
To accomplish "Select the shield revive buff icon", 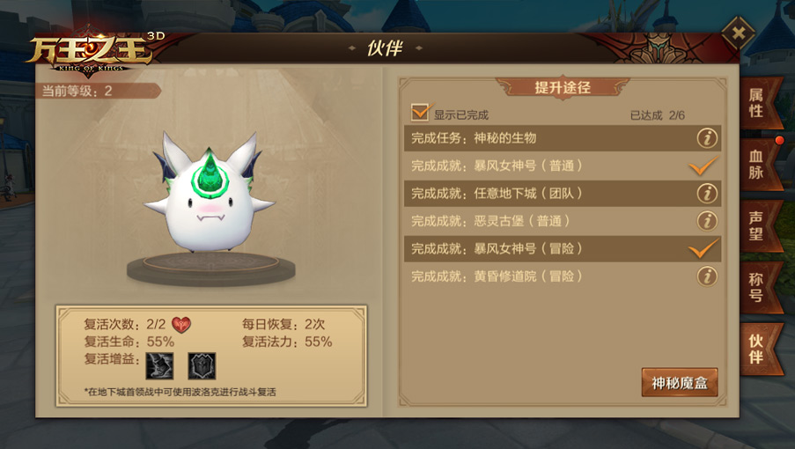I will tap(202, 366).
